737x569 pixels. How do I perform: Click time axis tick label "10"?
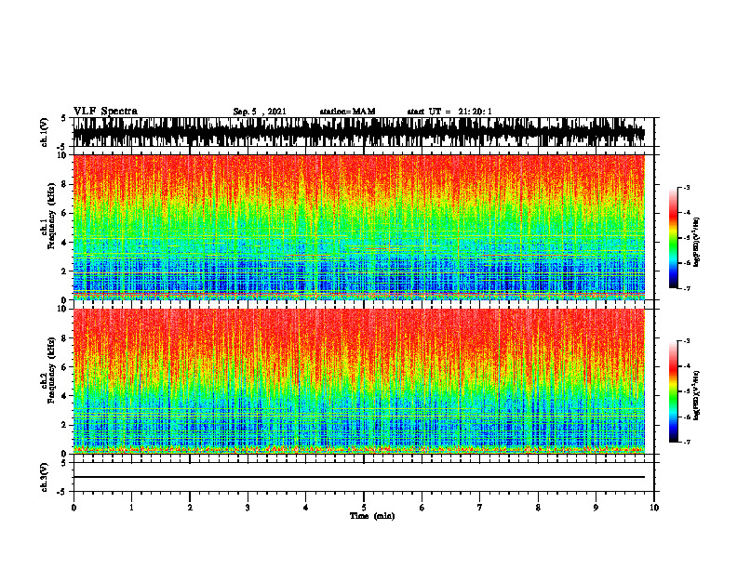(x=654, y=508)
